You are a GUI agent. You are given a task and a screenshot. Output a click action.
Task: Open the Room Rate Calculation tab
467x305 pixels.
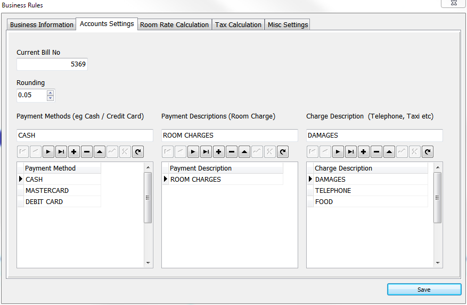[174, 25]
